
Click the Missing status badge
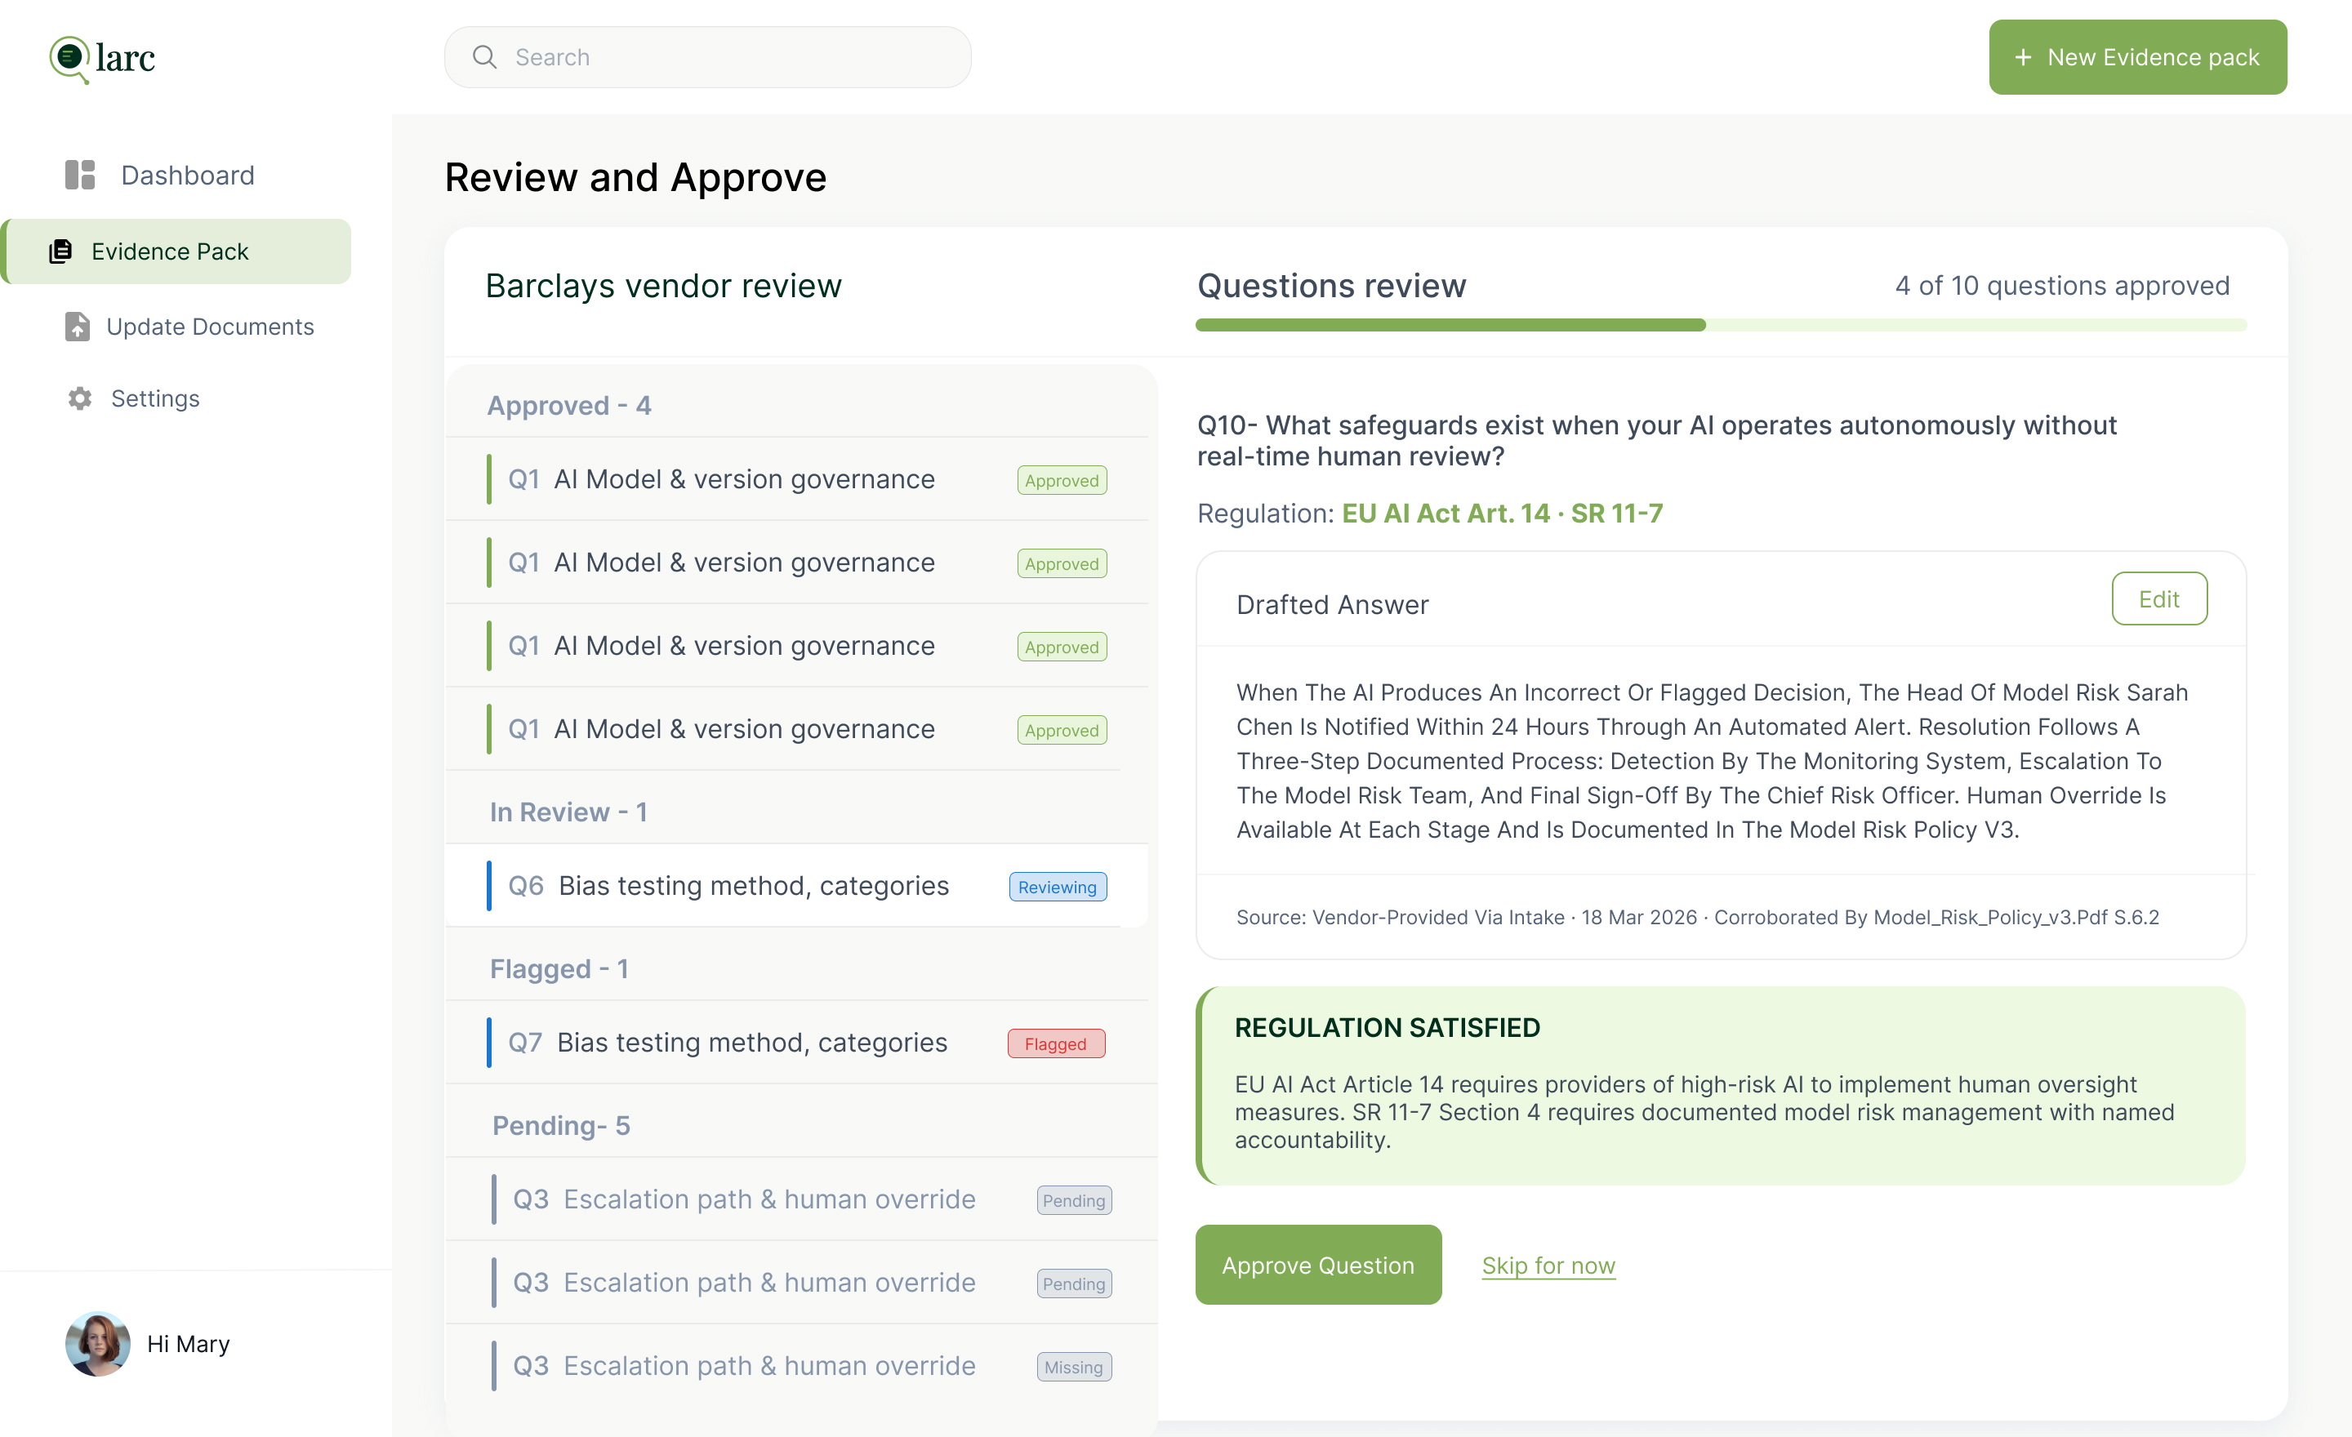click(x=1074, y=1367)
